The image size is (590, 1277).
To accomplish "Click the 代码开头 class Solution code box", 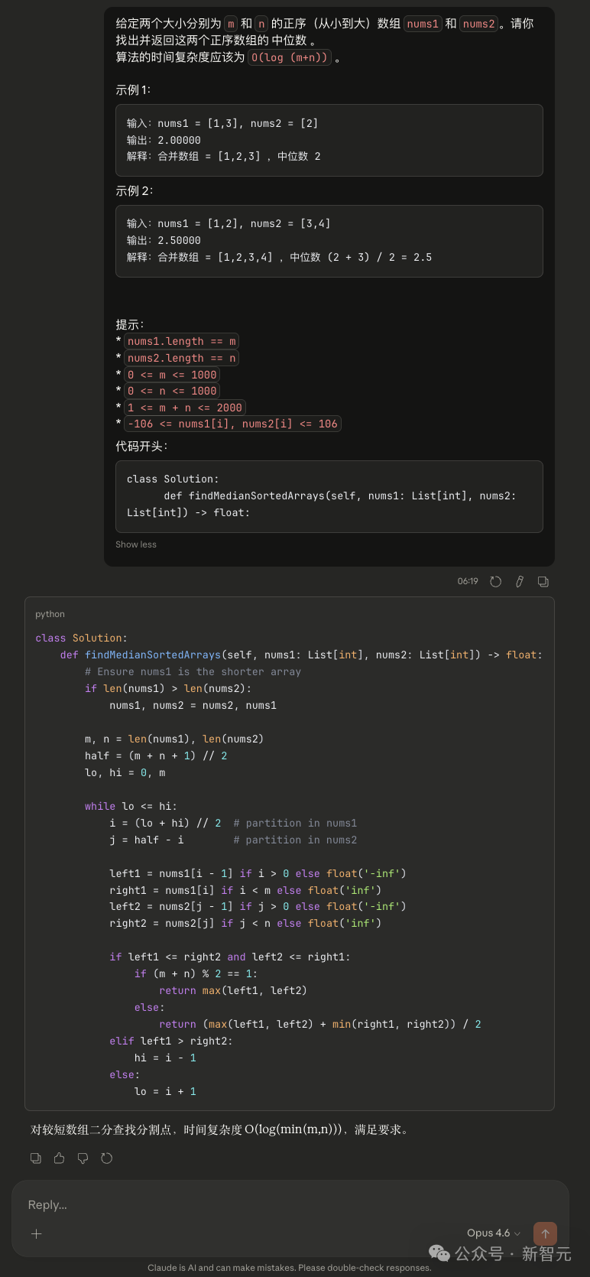I will tap(329, 496).
